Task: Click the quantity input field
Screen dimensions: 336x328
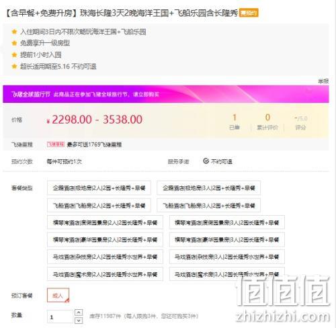Action: click(x=60, y=317)
